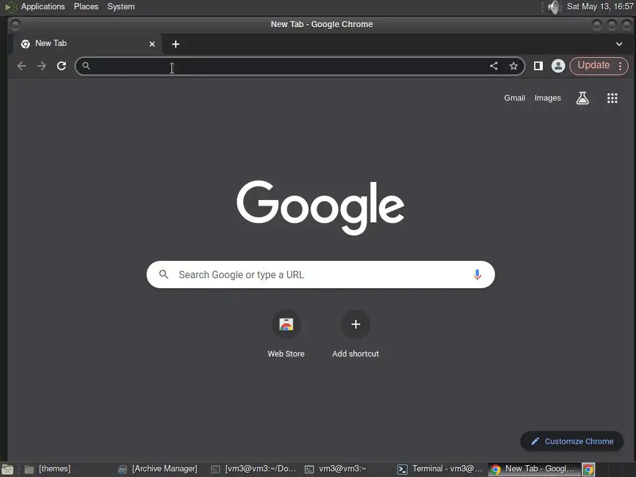Screen dimensions: 636x477
Task: Open the Places menu
Action: click(x=86, y=6)
